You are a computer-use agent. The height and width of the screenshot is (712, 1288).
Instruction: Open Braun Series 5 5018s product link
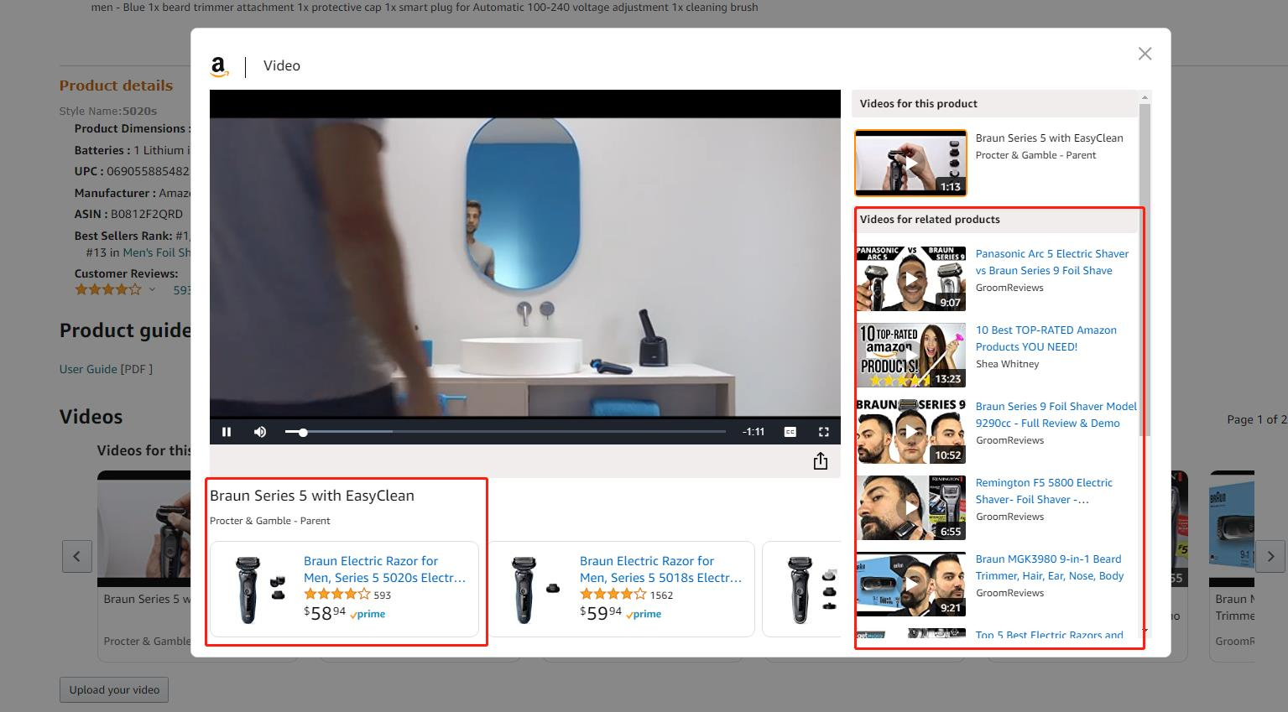[660, 569]
